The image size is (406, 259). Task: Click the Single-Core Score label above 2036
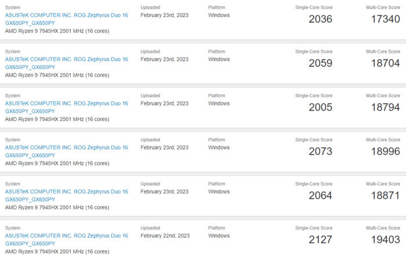point(314,8)
